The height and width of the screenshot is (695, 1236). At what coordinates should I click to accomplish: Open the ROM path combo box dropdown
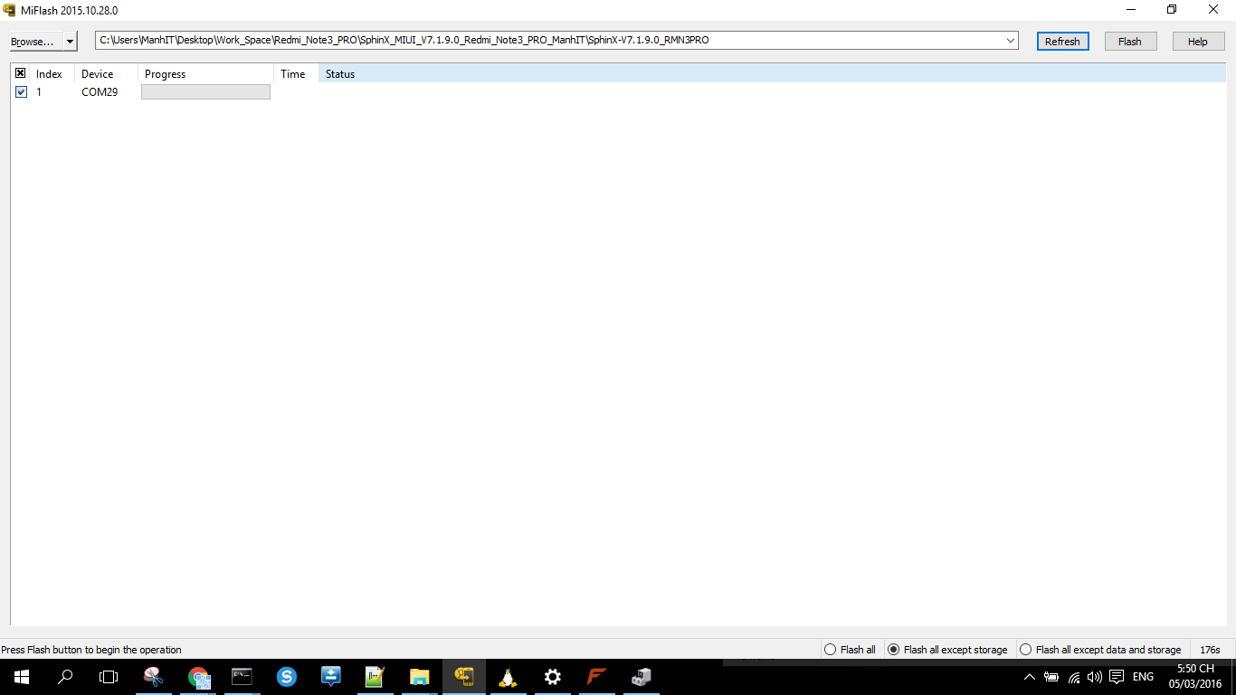pyautogui.click(x=1010, y=41)
